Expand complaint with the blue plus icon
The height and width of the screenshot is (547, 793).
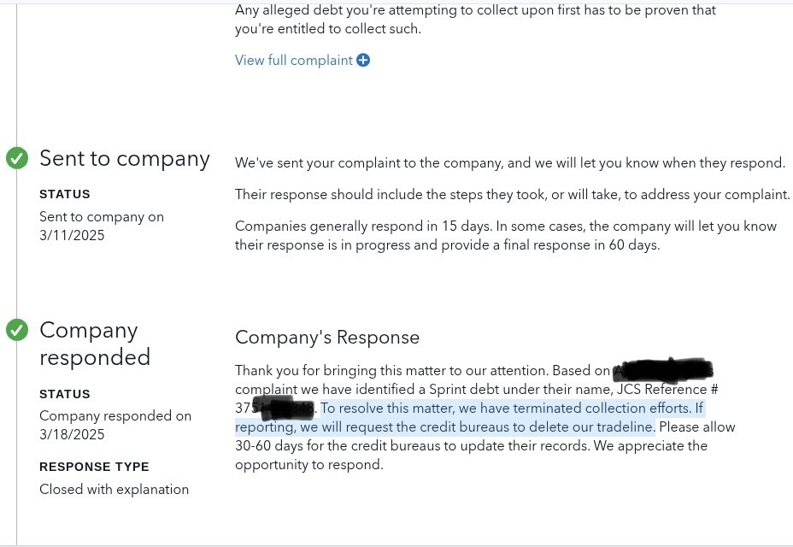(x=363, y=60)
